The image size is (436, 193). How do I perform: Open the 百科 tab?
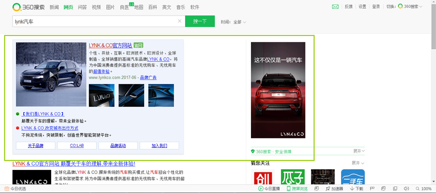click(153, 7)
